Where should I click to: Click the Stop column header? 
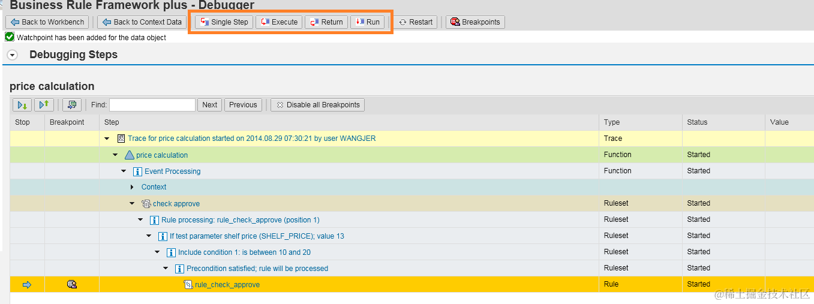27,122
